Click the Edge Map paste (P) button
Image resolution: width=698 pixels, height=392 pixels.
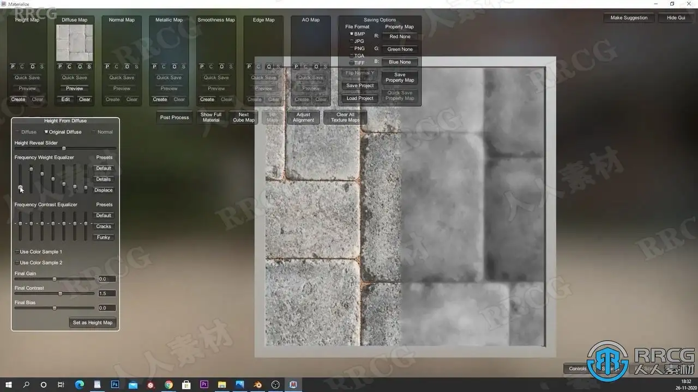pyautogui.click(x=249, y=67)
